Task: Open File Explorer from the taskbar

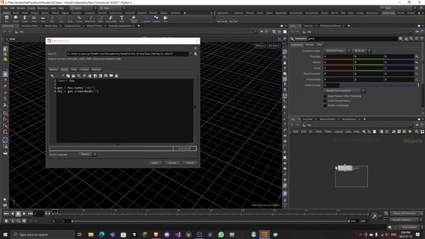Action: point(91,234)
